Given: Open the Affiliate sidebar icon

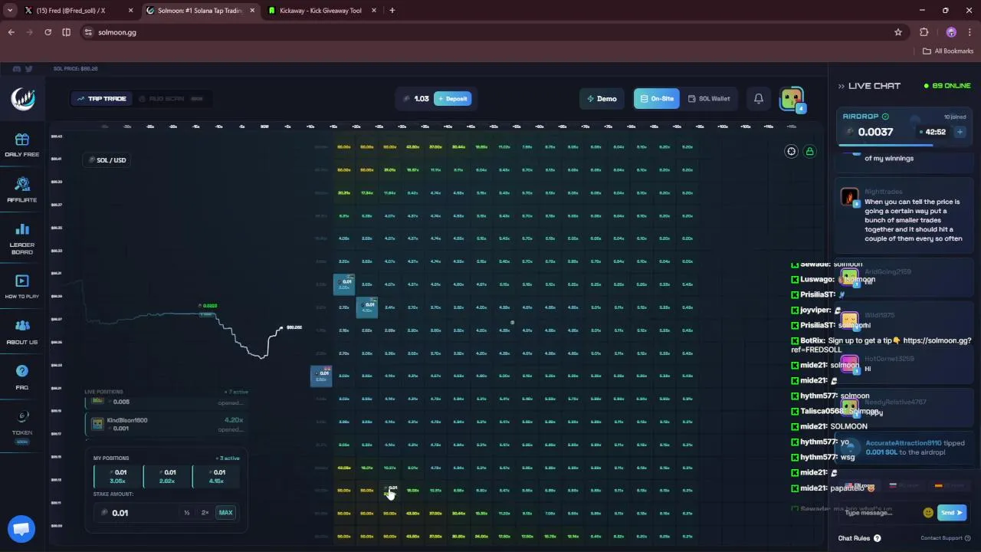Looking at the screenshot, I should pos(22,185).
